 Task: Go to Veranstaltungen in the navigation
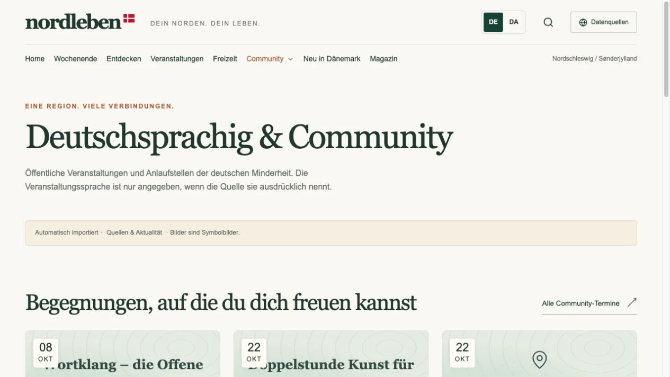[177, 59]
